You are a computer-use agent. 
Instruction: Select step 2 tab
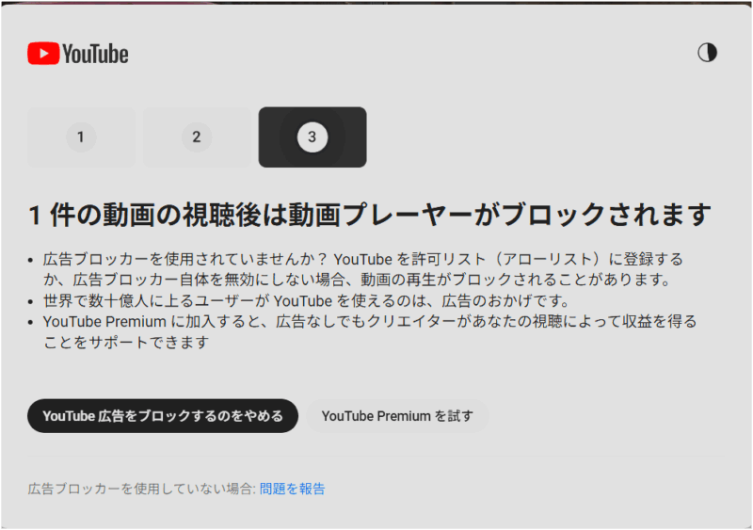[x=197, y=137]
